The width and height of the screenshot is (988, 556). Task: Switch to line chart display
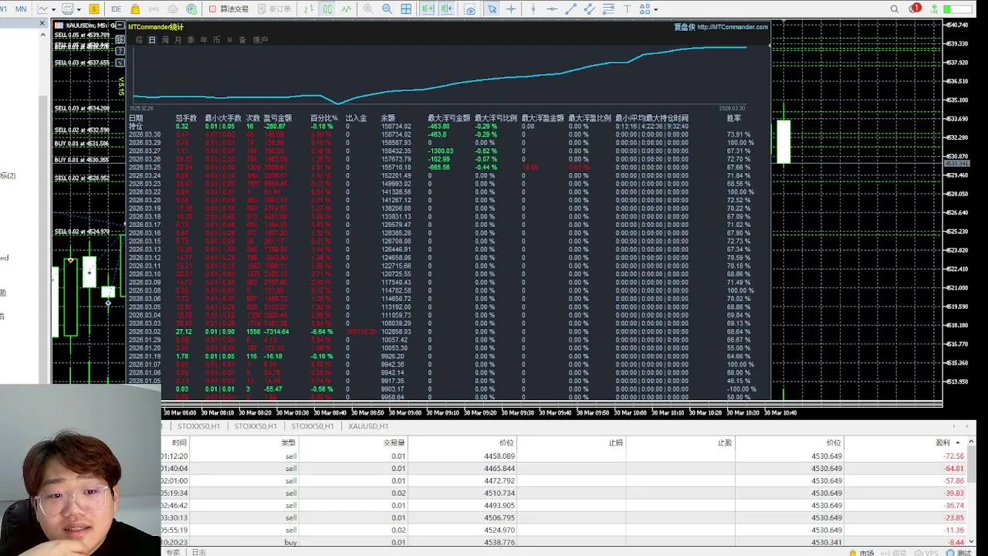[346, 9]
